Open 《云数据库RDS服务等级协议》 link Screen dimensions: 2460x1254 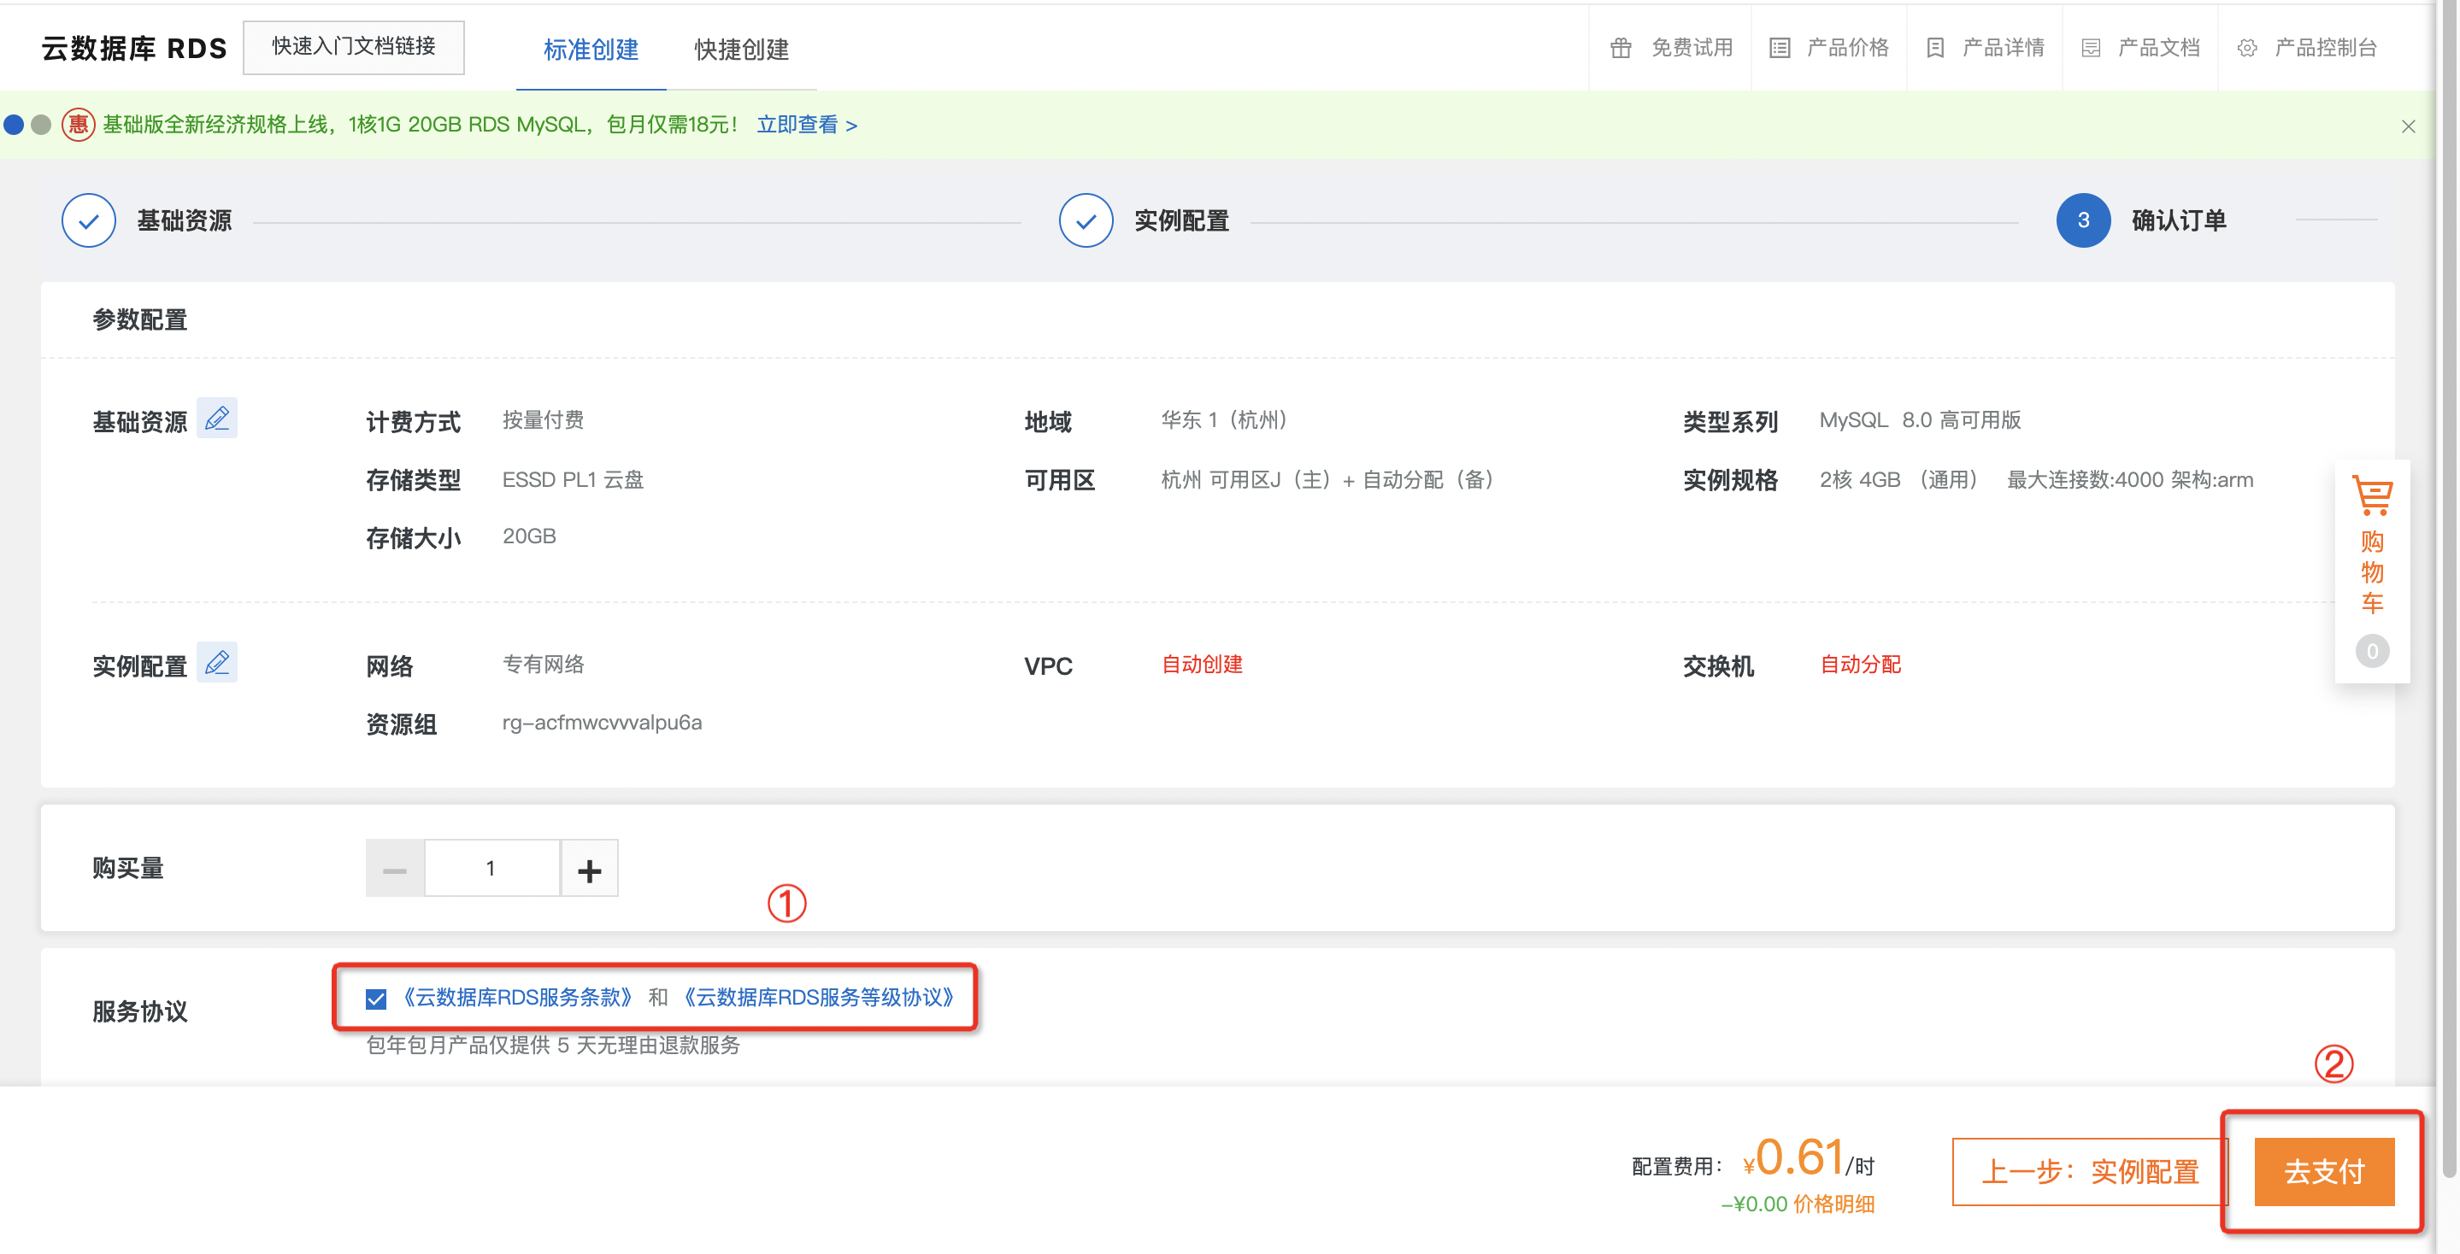pyautogui.click(x=820, y=997)
